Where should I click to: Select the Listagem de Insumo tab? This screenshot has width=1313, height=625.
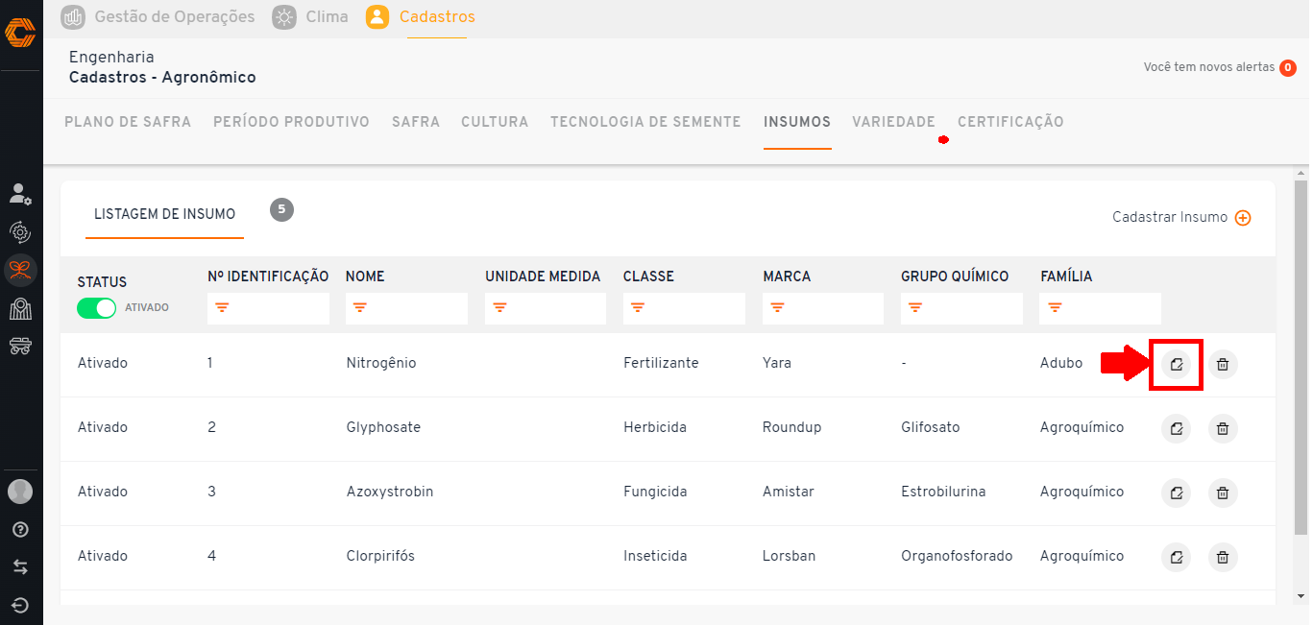tap(164, 214)
